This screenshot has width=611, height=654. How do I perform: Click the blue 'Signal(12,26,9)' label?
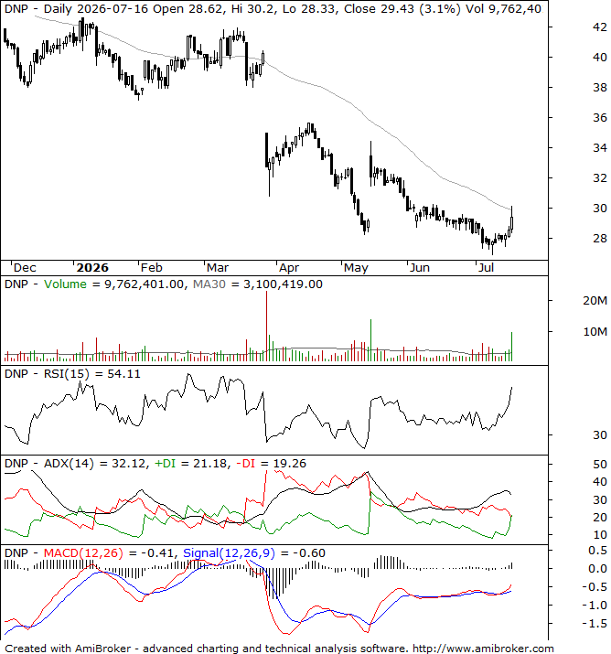pos(229,553)
